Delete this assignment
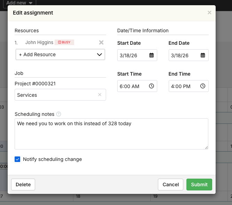The height and width of the screenshot is (205, 232). tap(23, 185)
